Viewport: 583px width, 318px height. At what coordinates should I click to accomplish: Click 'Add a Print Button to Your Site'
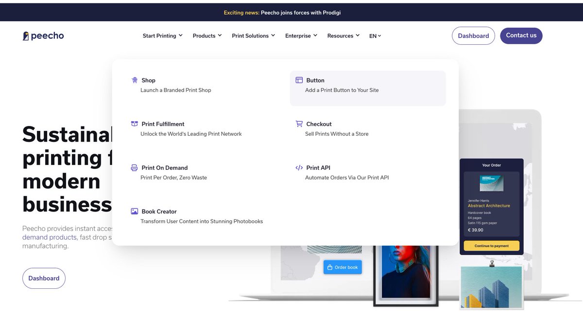click(x=342, y=90)
